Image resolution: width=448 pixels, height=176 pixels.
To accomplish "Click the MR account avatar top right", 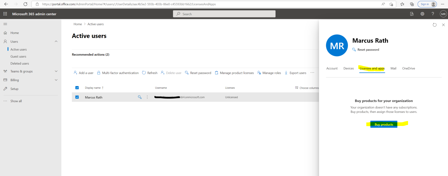I will point(443,14).
